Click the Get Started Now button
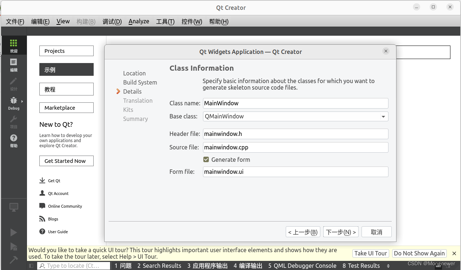Viewport: 461px width, 270px height. (66, 161)
